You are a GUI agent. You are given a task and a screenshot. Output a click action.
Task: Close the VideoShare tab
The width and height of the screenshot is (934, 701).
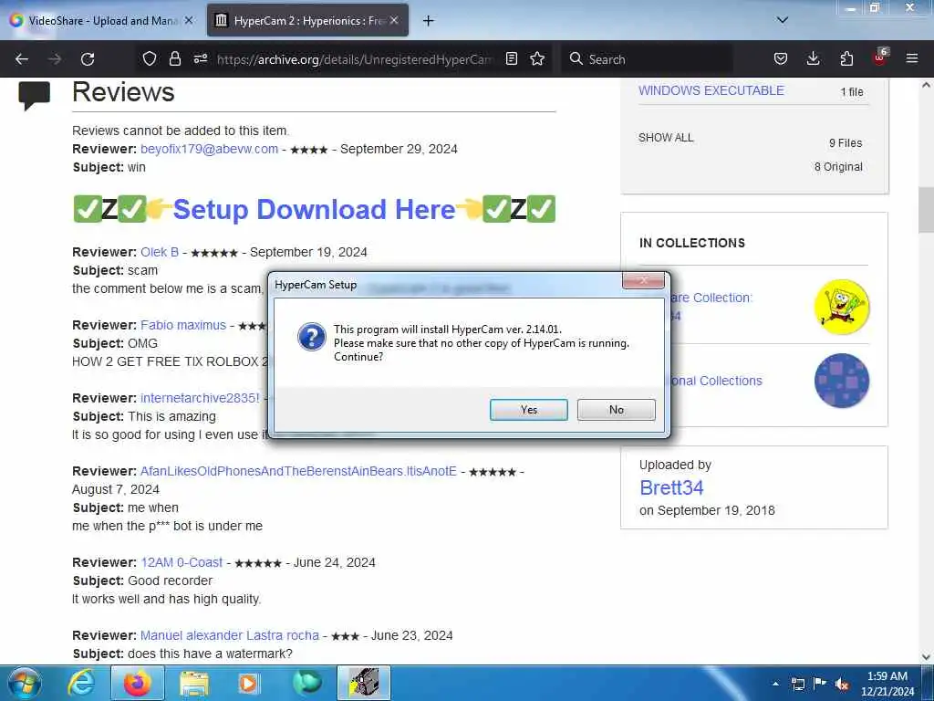(x=189, y=20)
